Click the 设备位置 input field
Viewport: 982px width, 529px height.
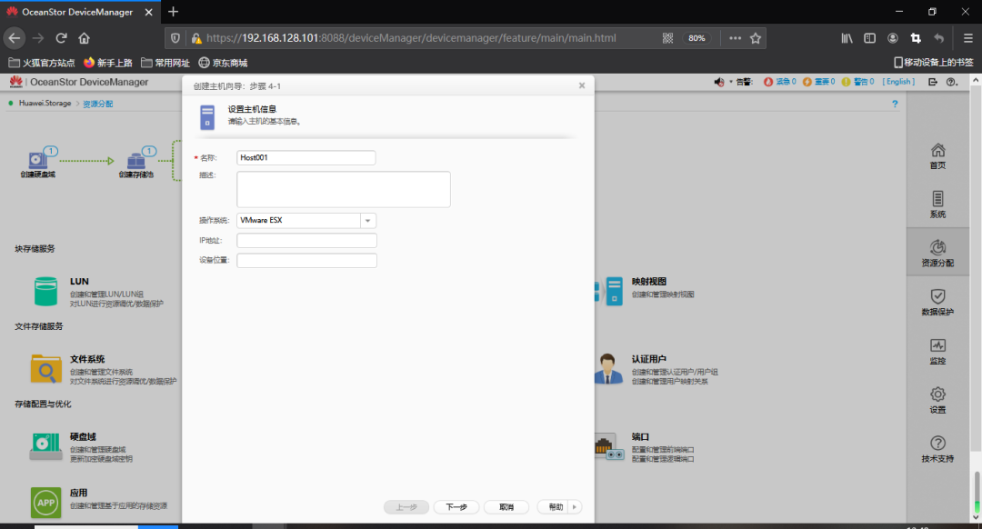[x=307, y=261]
